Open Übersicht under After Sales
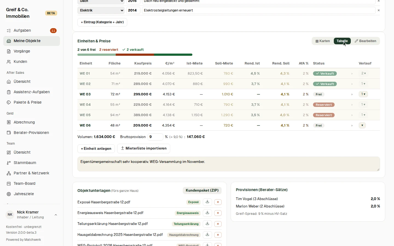 [x=31, y=82]
